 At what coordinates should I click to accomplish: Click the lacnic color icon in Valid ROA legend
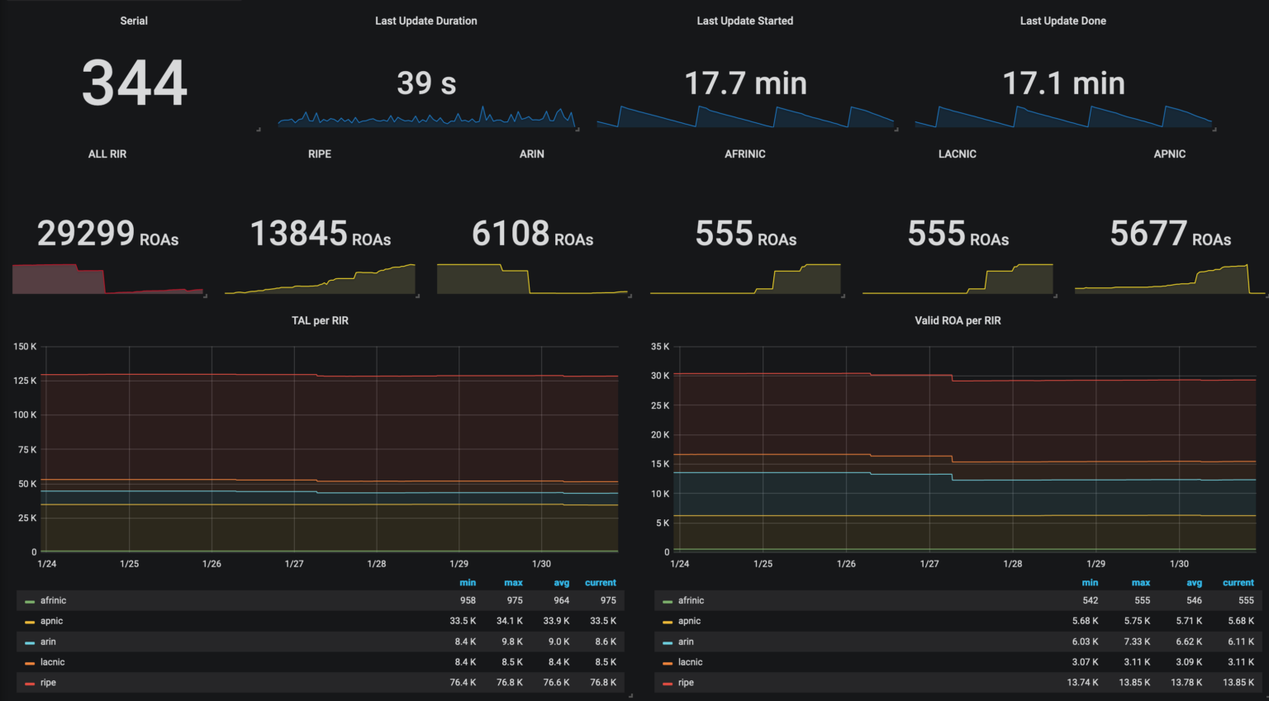point(667,662)
